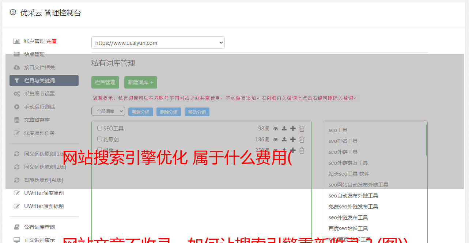The height and width of the screenshot is (243, 469).
Task: Expand the 全部词库 group dropdown
Action: (108, 111)
